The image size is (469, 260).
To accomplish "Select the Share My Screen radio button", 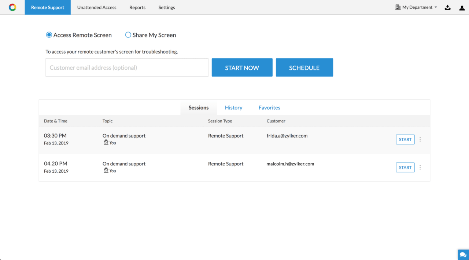I will (x=128, y=35).
